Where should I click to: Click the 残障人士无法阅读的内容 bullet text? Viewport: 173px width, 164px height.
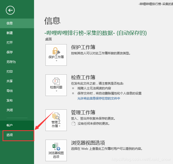(x=94, y=88)
